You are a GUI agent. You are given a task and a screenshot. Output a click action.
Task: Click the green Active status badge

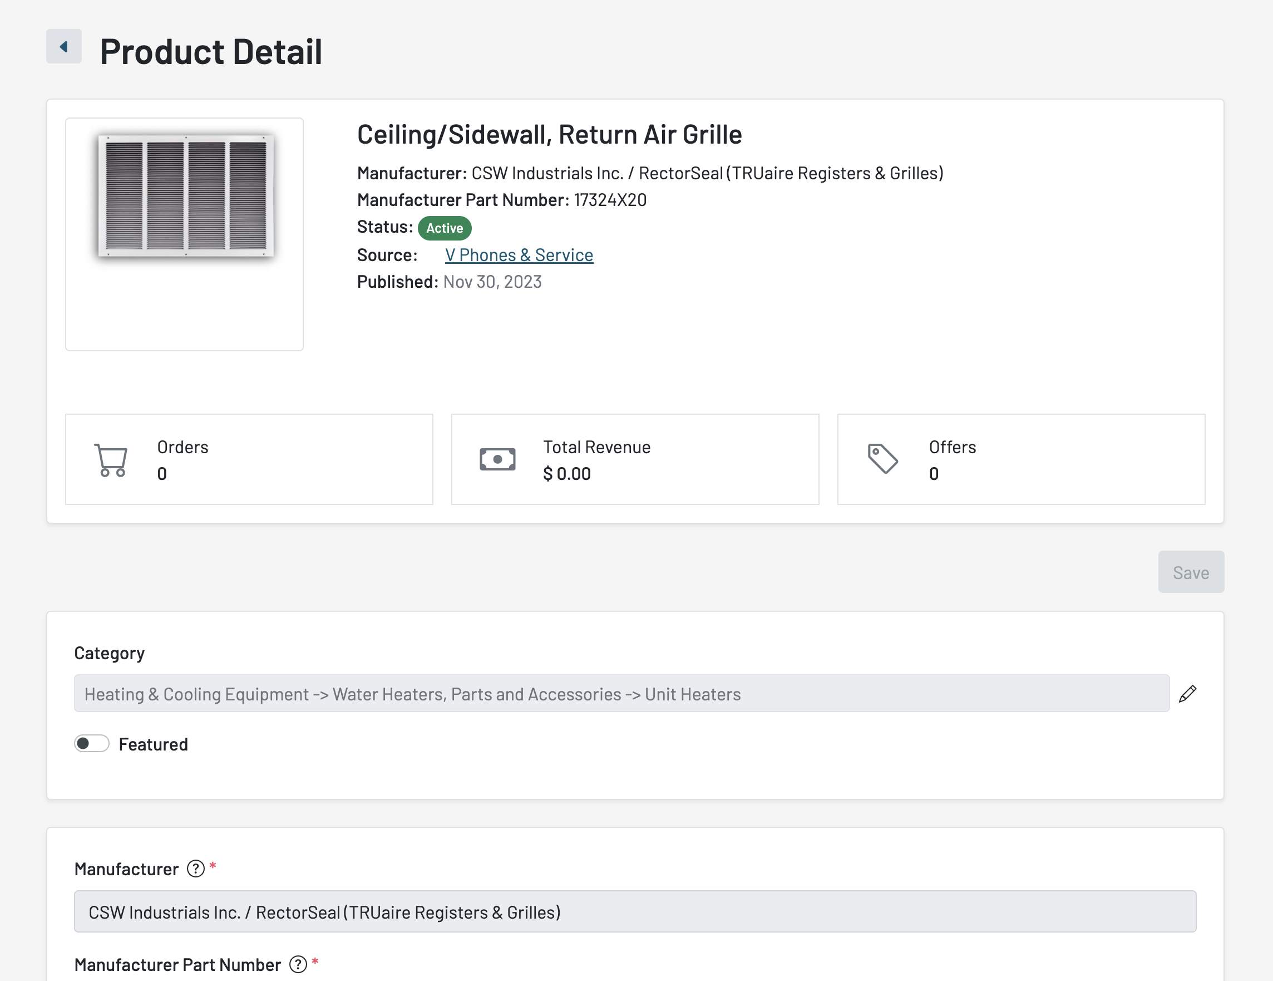(444, 228)
